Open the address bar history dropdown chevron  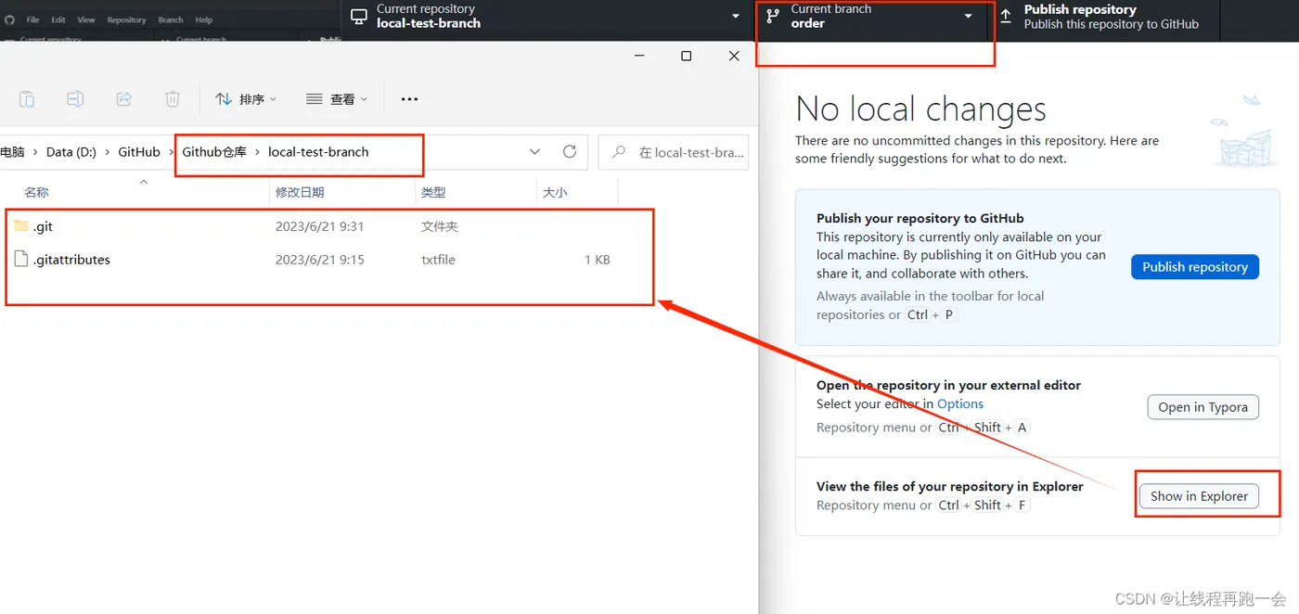[x=534, y=152]
